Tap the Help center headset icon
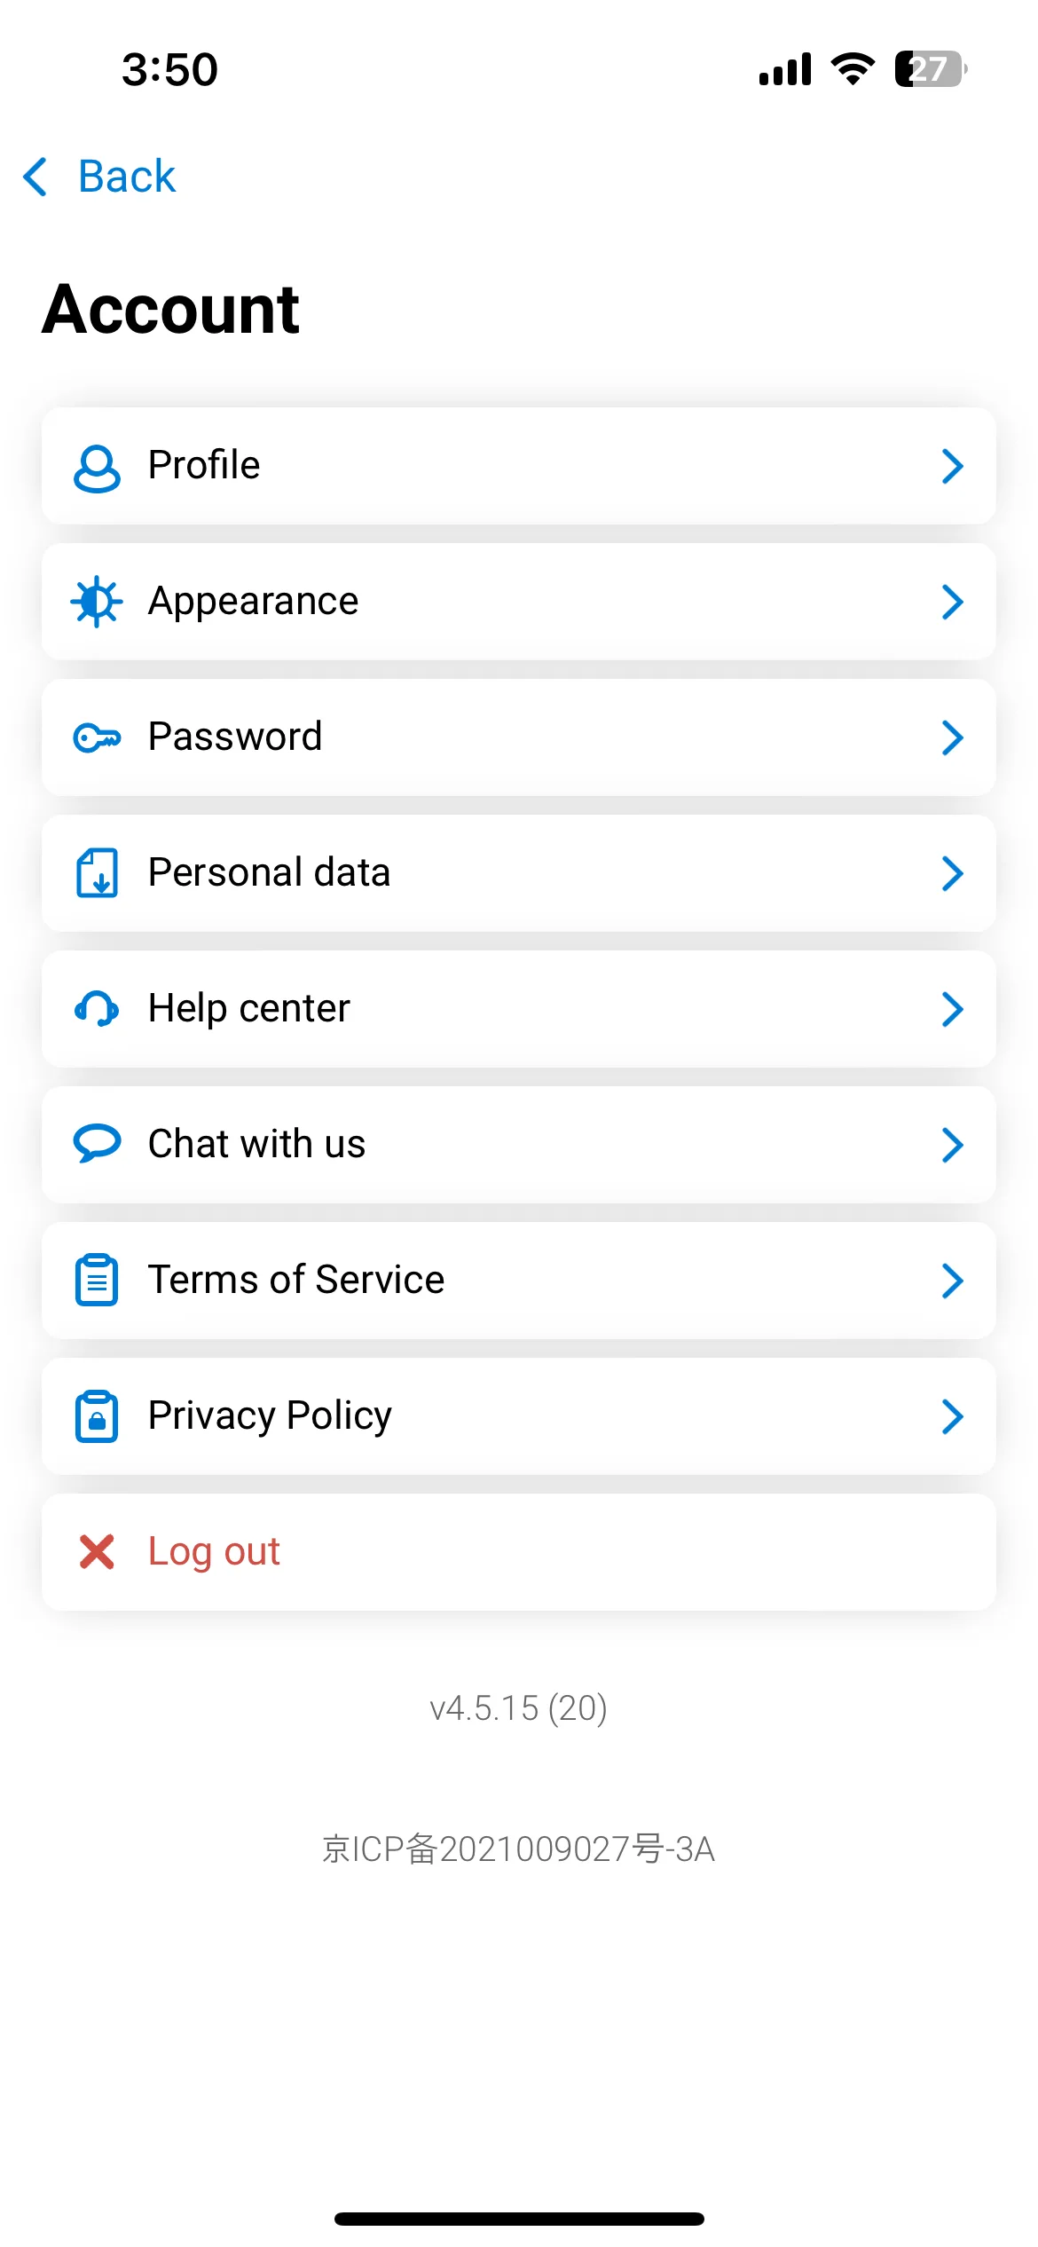 tap(97, 1009)
